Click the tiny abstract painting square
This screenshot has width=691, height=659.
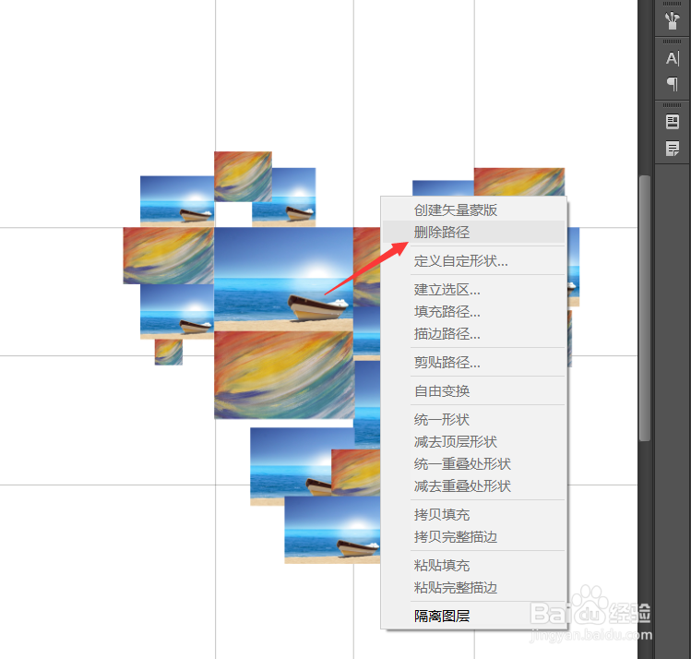pyautogui.click(x=168, y=352)
